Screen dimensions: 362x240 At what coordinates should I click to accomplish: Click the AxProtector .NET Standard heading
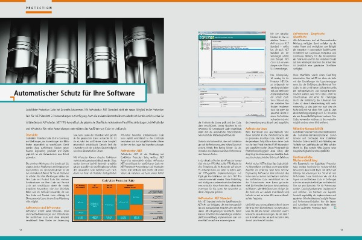[215, 198]
